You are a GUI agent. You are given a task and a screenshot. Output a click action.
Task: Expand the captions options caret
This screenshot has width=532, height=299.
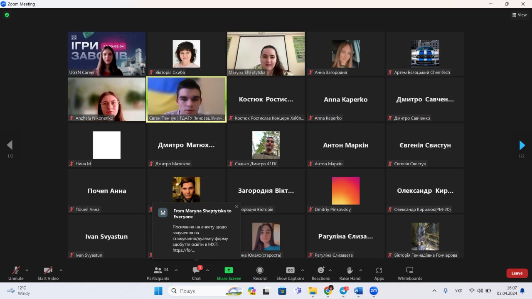point(302,270)
